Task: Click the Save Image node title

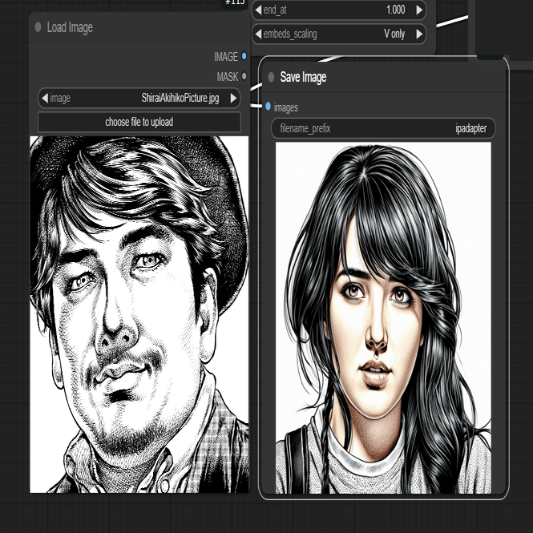Action: pyautogui.click(x=303, y=77)
